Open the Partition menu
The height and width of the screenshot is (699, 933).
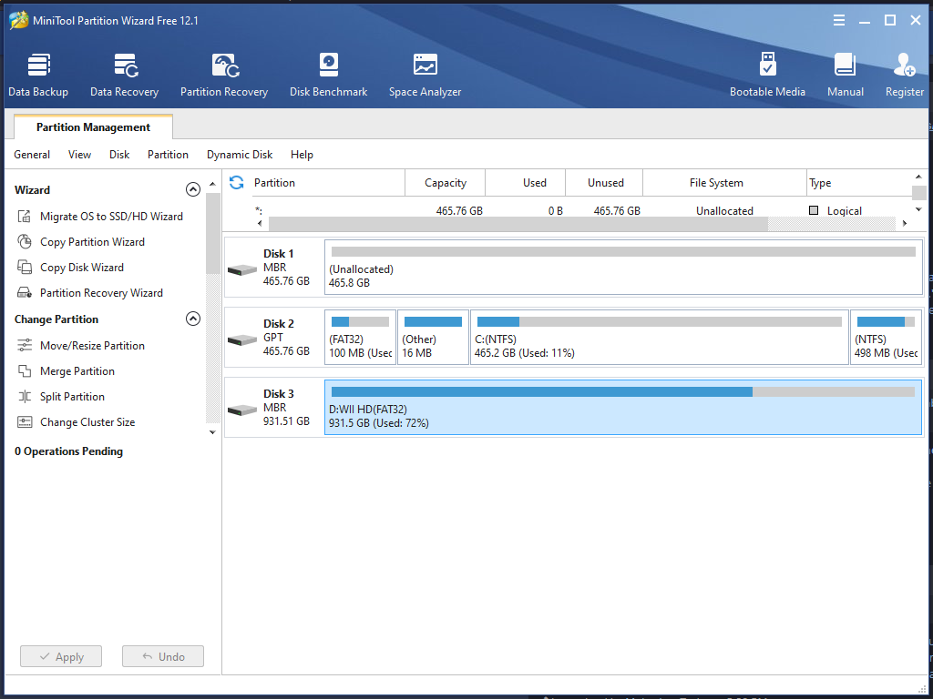tap(168, 155)
